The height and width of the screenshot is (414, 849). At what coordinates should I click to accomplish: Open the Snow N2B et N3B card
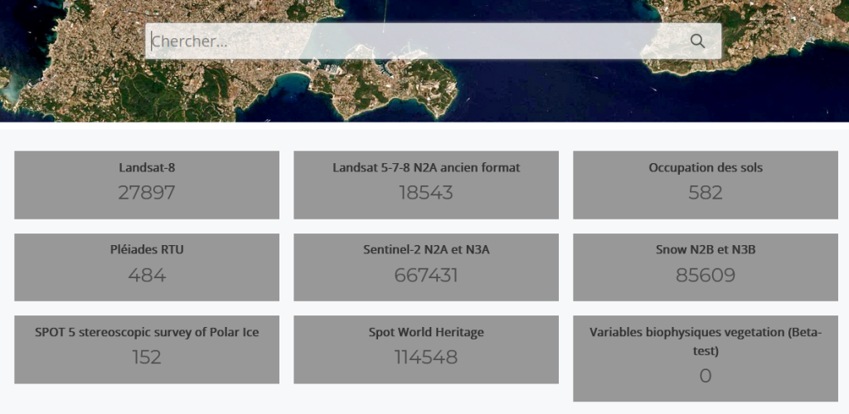[706, 267]
